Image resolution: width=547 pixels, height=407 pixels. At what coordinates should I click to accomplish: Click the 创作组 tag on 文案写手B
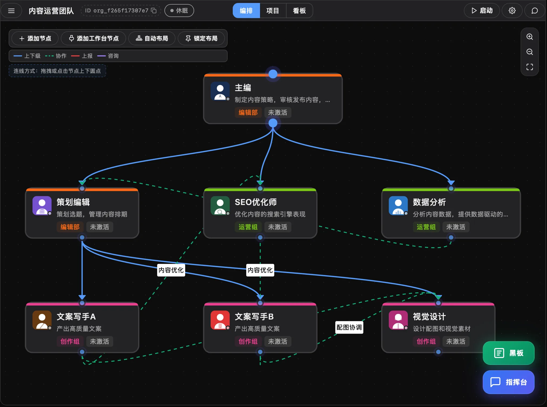248,341
